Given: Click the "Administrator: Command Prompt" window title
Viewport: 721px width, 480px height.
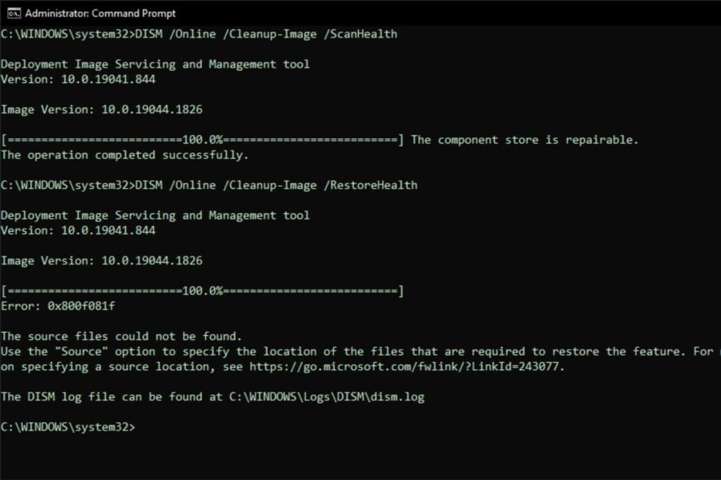Looking at the screenshot, I should (x=100, y=13).
